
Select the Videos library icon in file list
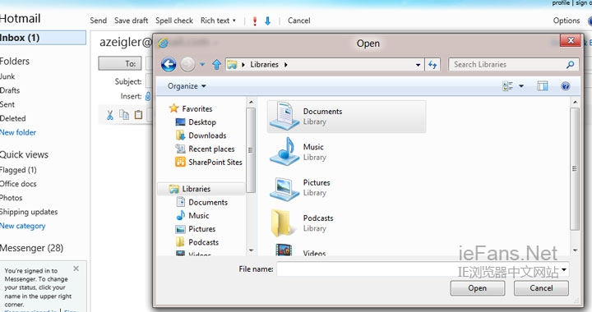click(284, 250)
